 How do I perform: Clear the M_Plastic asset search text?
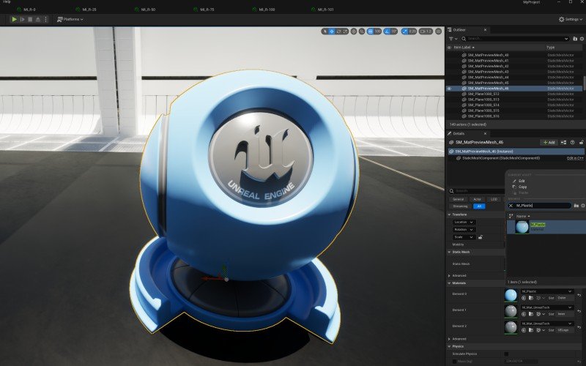511,206
